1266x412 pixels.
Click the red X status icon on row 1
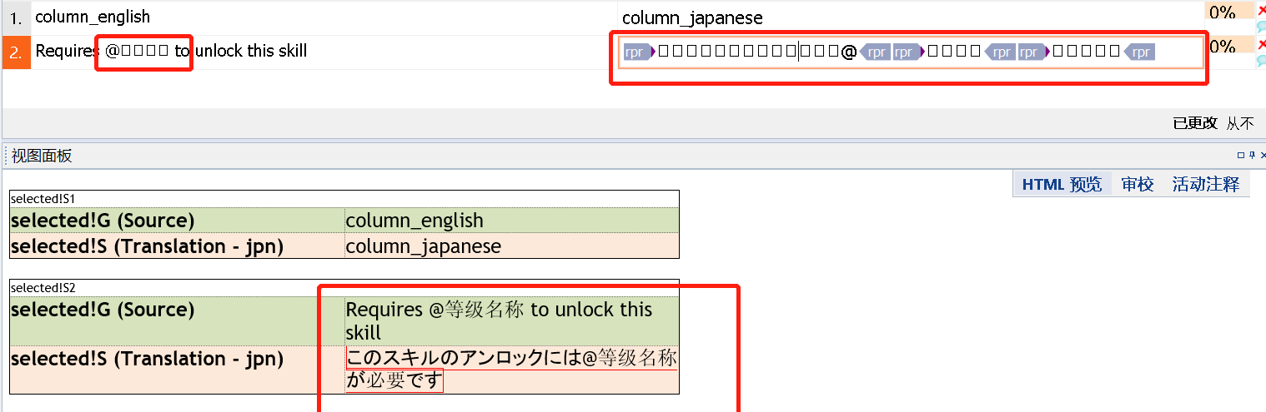coord(1261,11)
